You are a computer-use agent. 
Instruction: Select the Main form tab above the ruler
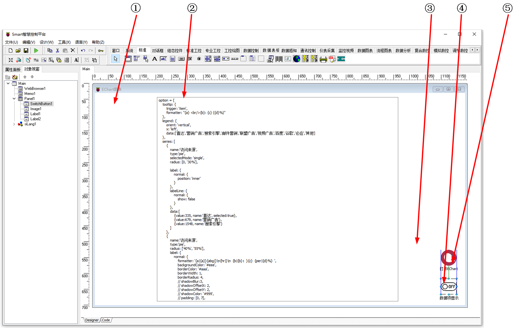click(86, 69)
